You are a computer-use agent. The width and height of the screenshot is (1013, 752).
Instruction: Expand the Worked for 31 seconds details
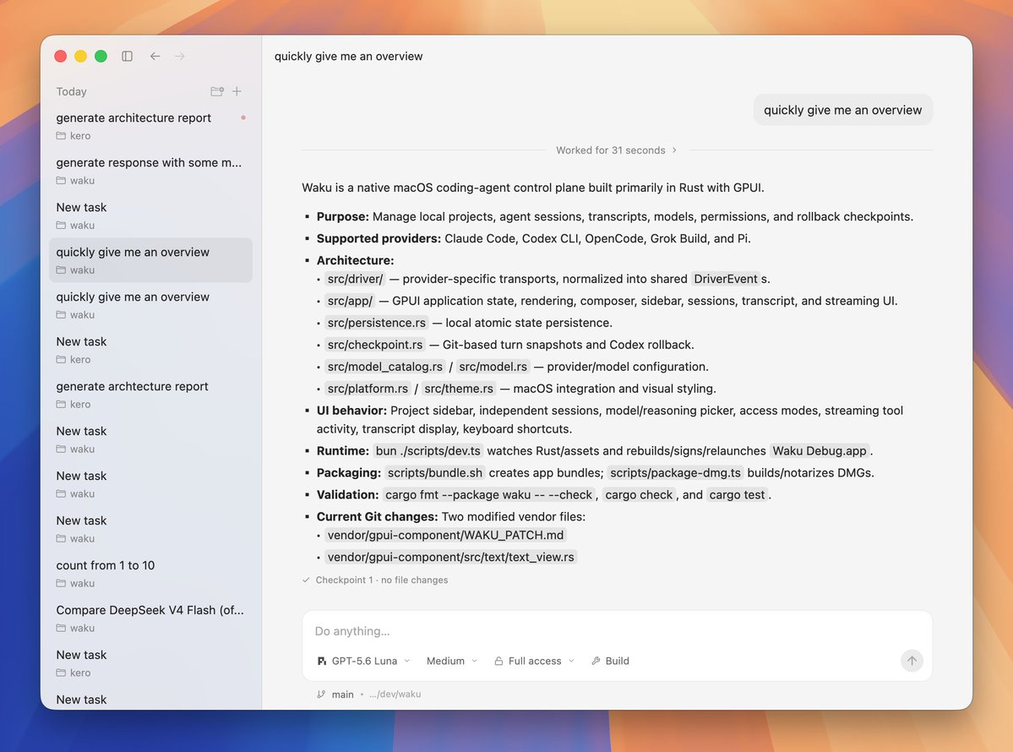[x=616, y=150]
